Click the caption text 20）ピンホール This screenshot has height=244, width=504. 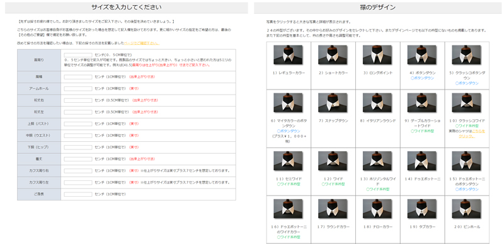click(x=466, y=227)
